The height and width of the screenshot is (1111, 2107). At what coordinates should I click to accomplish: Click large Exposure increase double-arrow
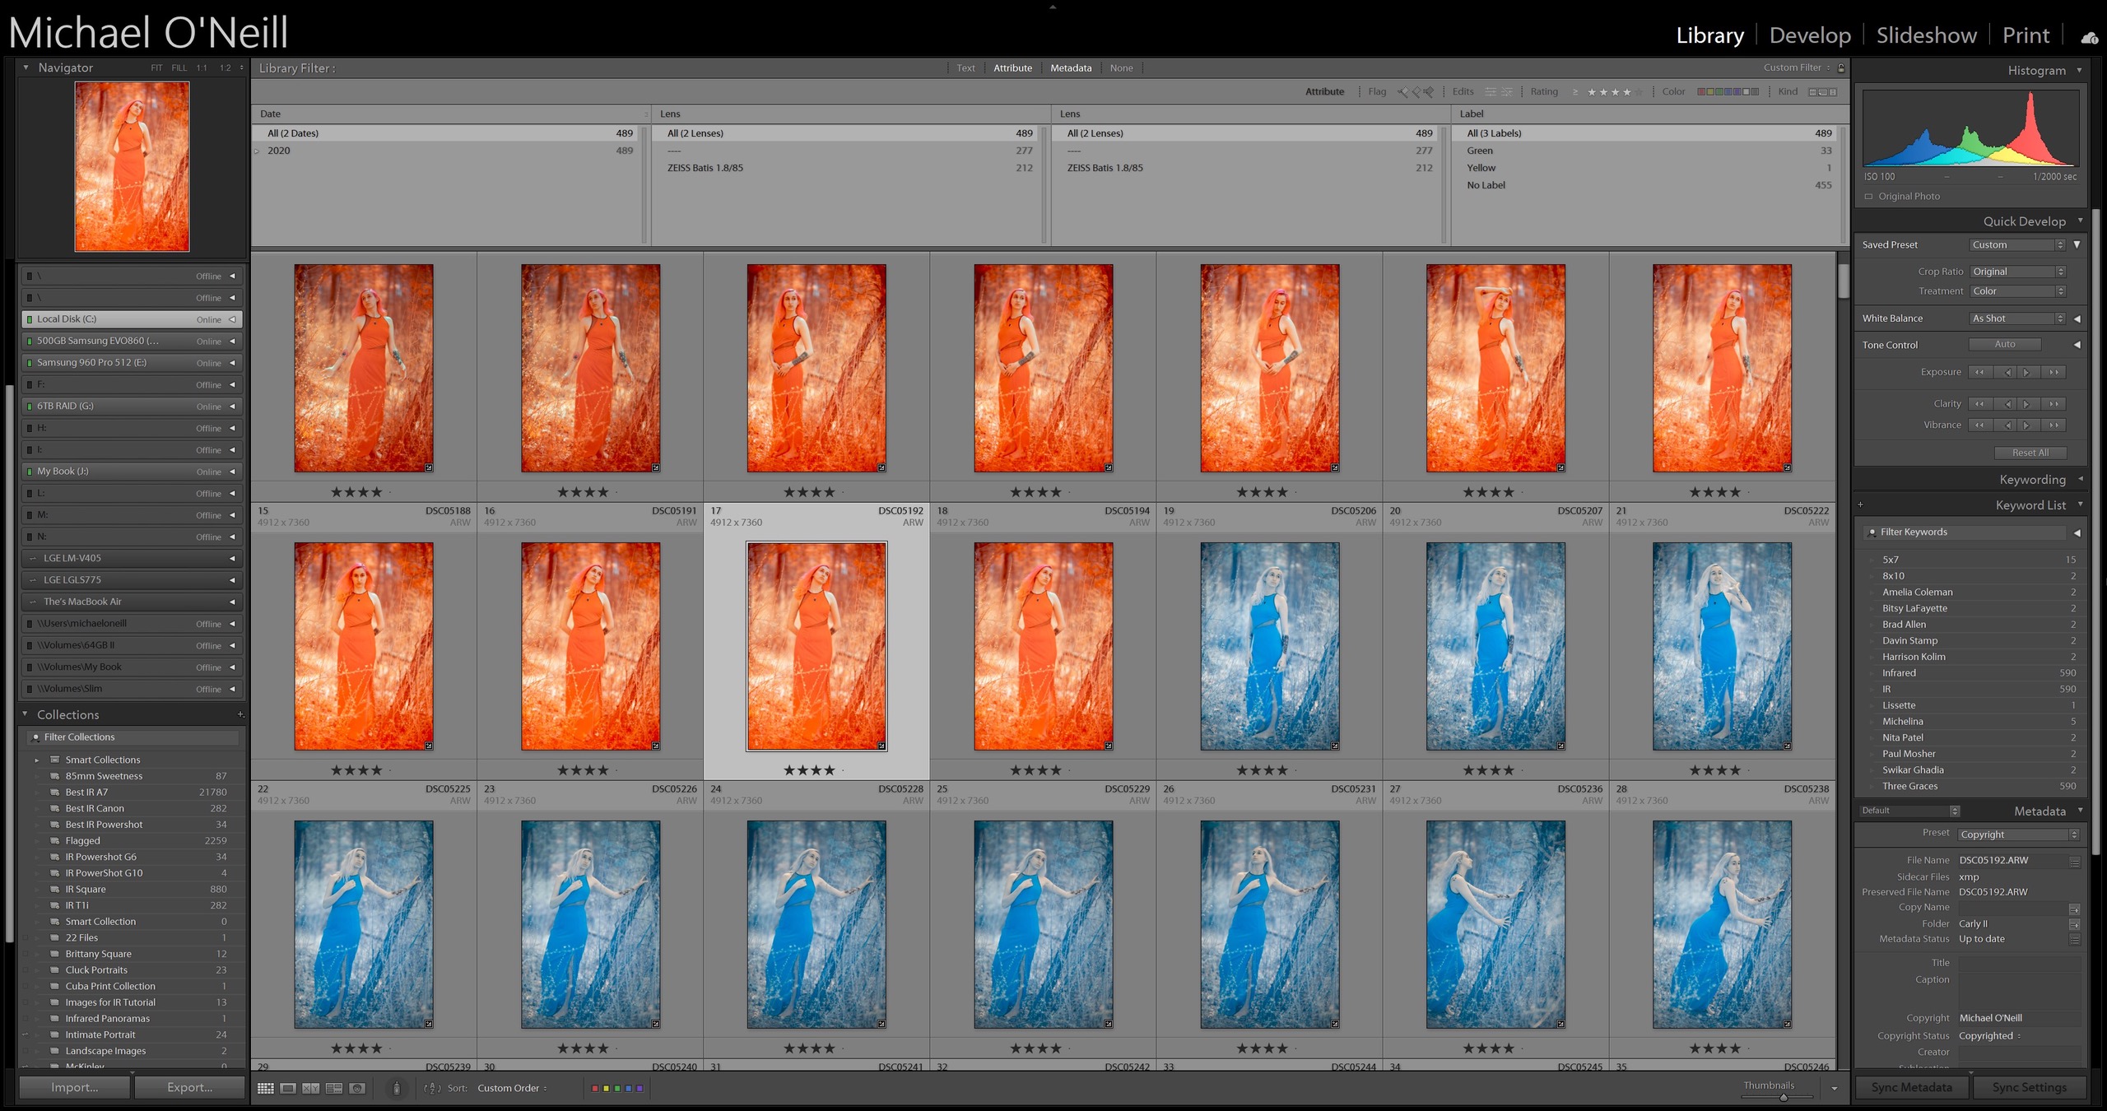point(2054,372)
